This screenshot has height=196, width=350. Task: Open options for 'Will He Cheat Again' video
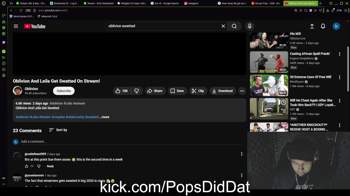340,101
